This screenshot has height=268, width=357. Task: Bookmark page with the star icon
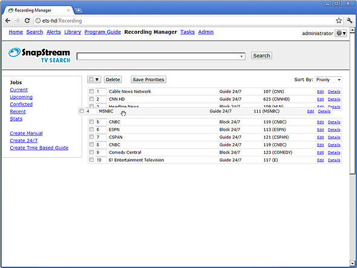(x=339, y=21)
